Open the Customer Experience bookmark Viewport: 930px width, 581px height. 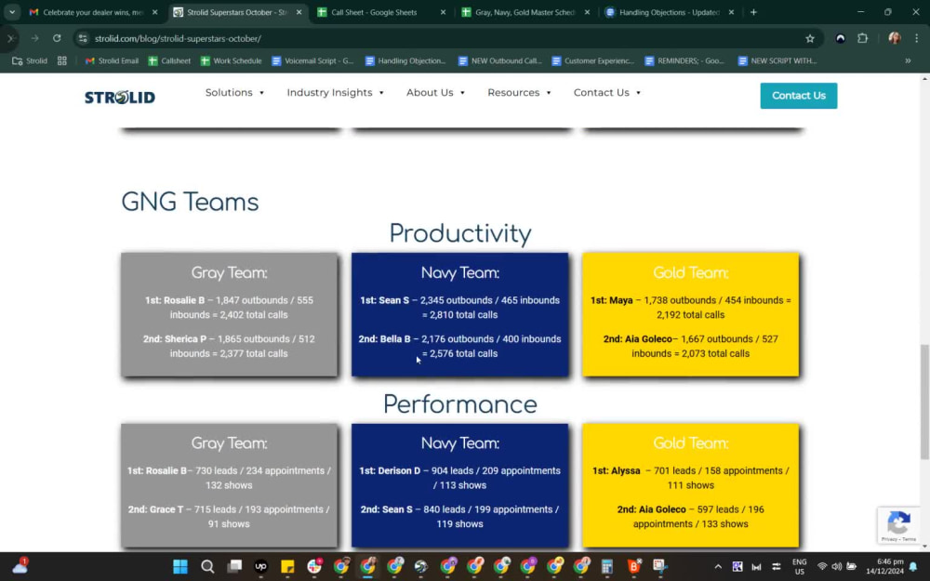[593, 60]
